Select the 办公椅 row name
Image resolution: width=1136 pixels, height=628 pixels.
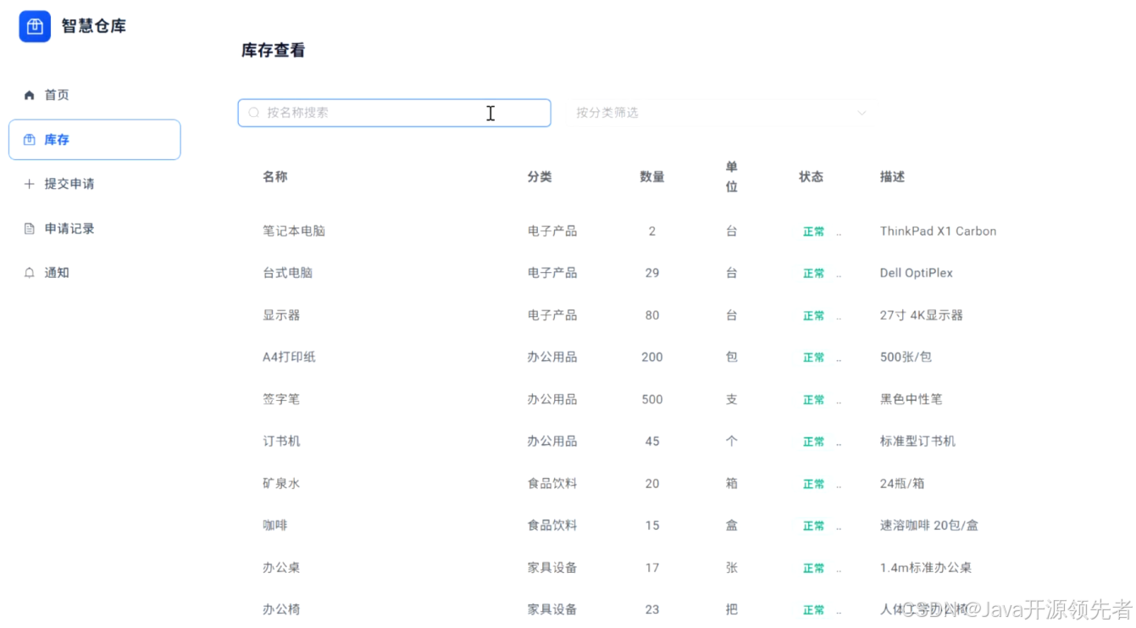[x=281, y=609]
